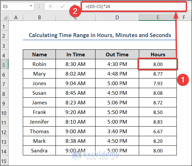
Task: Click Mary's In Time 8:02 AM
Action: click(76, 74)
